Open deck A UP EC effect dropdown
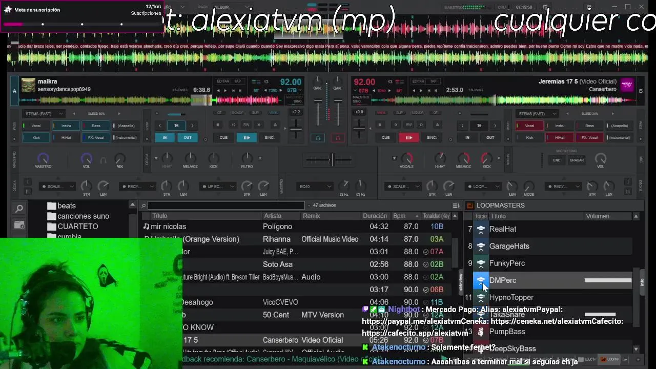The image size is (656, 369). tap(218, 187)
